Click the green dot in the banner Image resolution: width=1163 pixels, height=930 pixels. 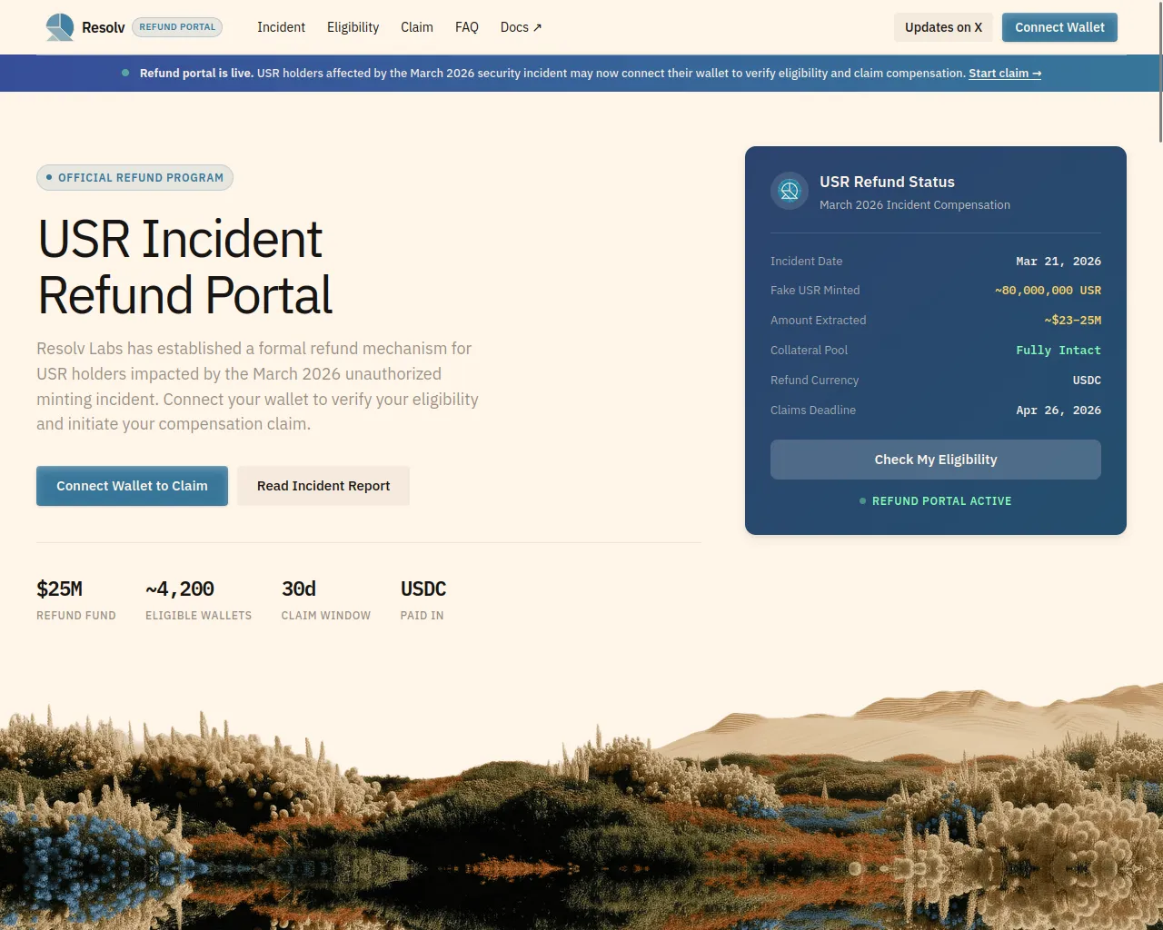[x=125, y=73]
